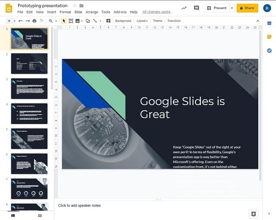The height and width of the screenshot is (220, 276).
Task: Click the Print icon
Action: pos(34,21)
